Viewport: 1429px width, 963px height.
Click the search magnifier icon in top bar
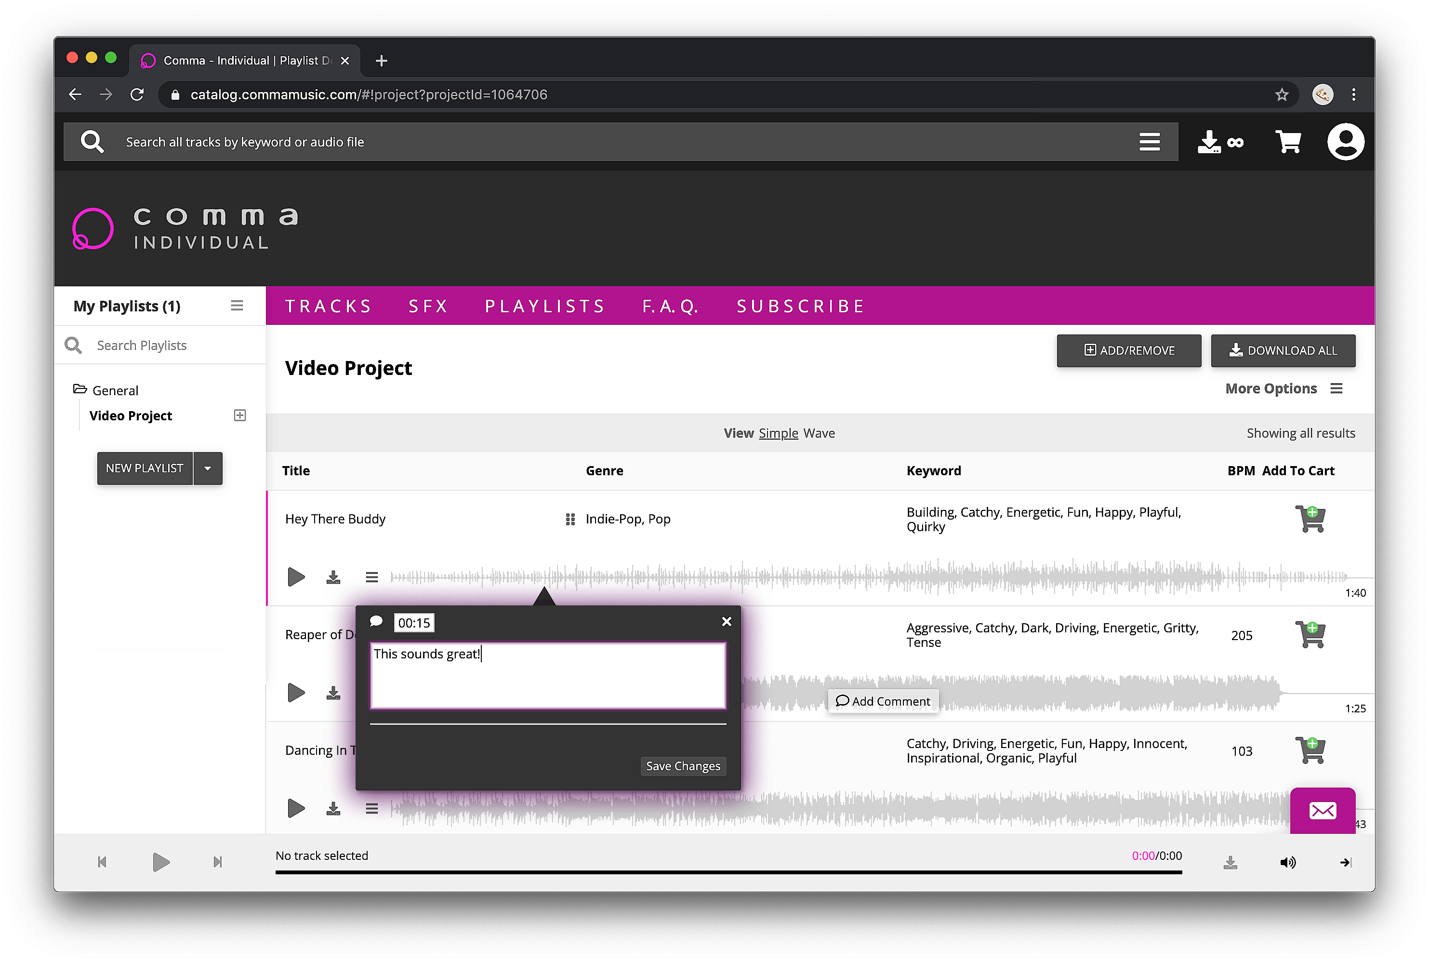(x=92, y=142)
